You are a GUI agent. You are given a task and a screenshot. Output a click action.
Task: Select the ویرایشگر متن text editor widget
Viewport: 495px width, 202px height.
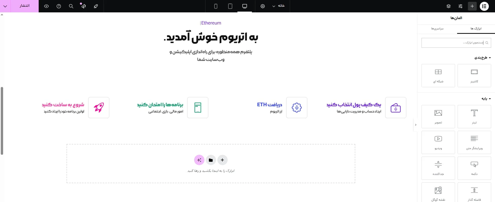[474, 142]
